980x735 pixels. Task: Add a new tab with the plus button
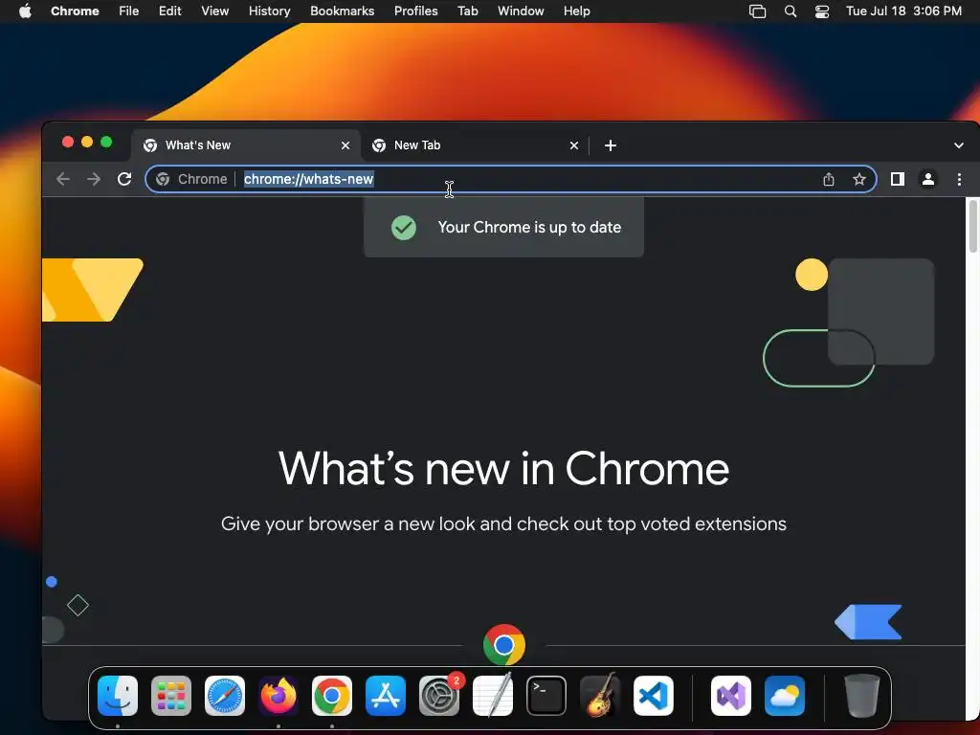tap(611, 145)
